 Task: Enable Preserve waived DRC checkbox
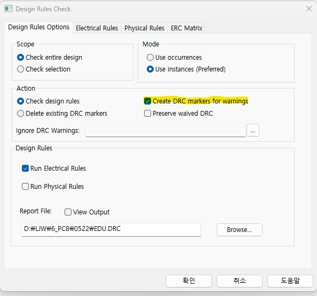click(x=147, y=114)
